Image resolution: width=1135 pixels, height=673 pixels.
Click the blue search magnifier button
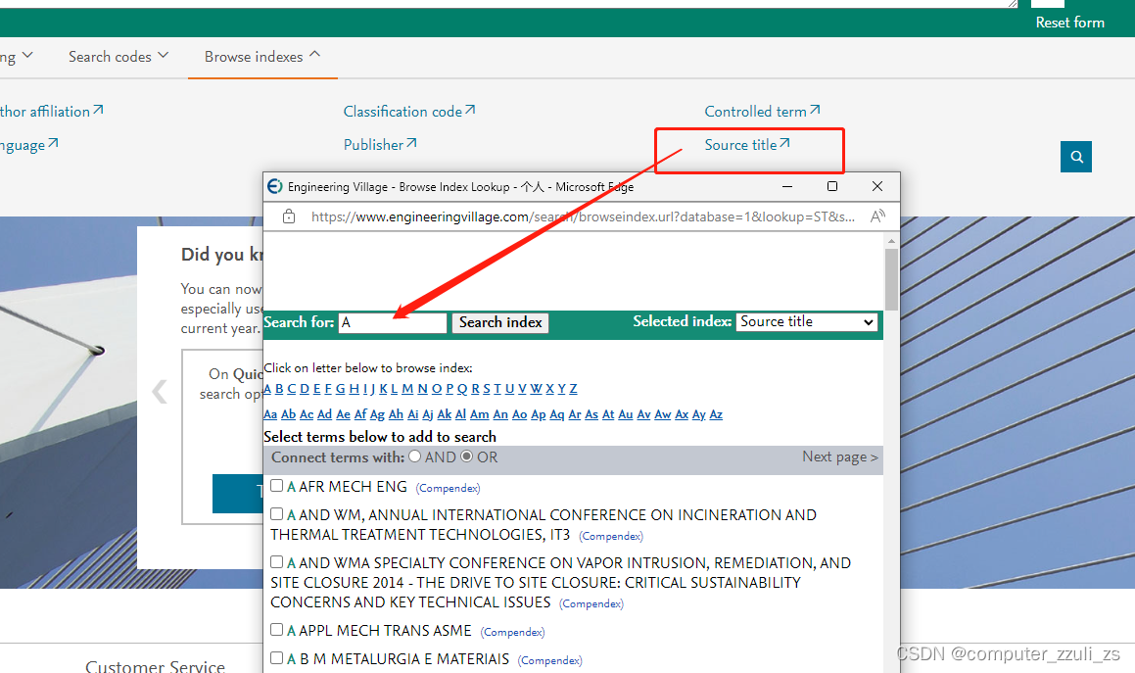(1075, 157)
